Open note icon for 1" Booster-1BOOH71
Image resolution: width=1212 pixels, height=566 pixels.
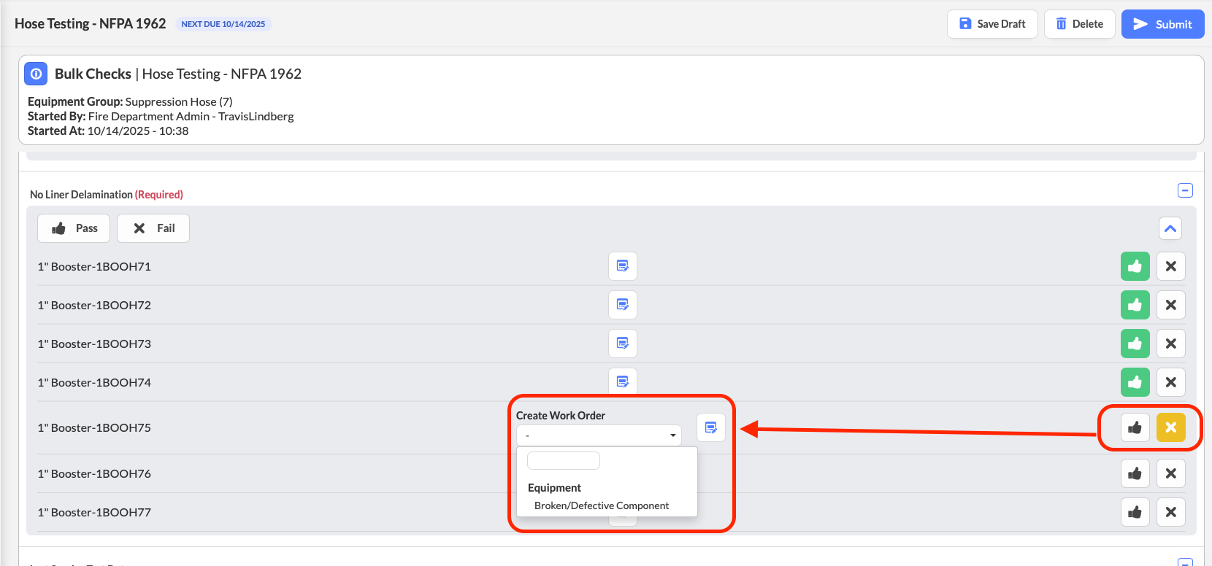622,266
